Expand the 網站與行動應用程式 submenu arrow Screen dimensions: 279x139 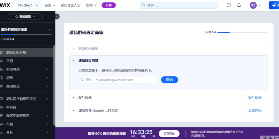tap(47, 99)
